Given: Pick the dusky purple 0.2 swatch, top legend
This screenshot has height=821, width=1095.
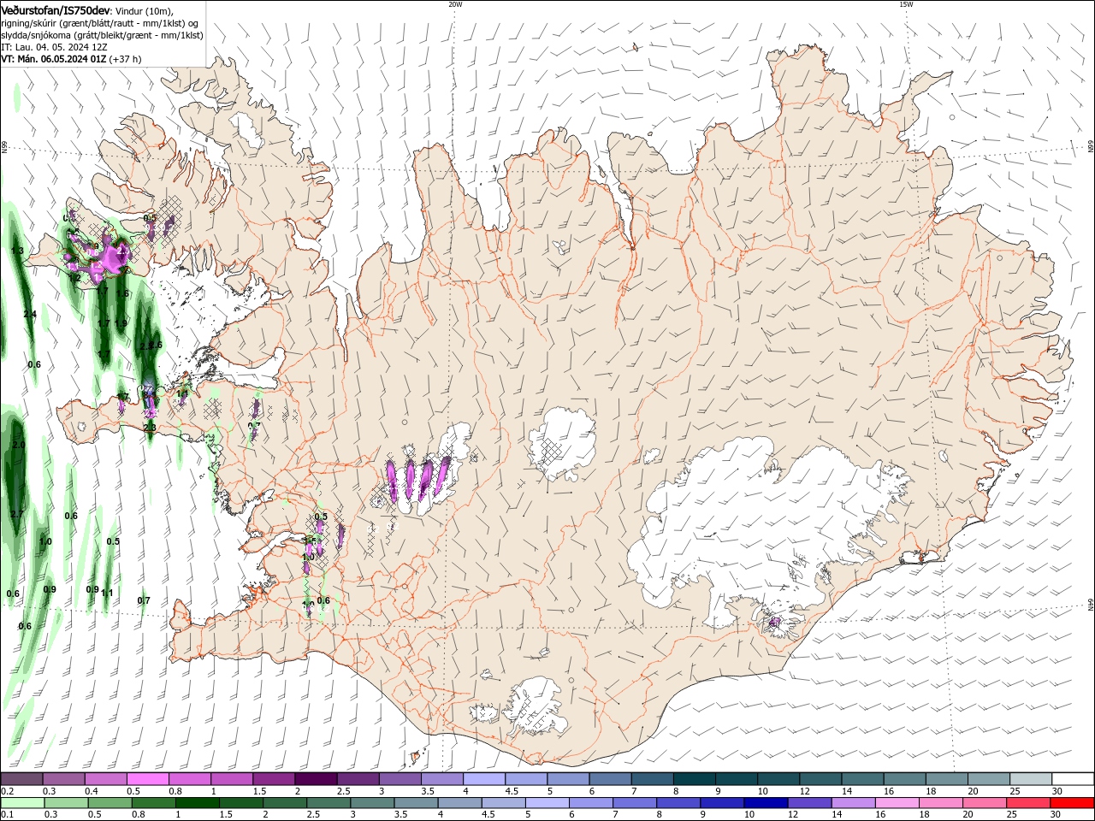Looking at the screenshot, I should (x=21, y=779).
